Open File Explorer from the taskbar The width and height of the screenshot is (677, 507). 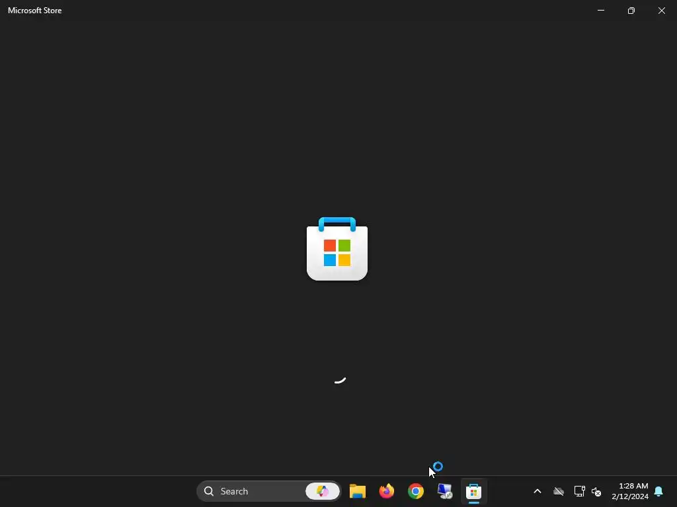pyautogui.click(x=358, y=491)
